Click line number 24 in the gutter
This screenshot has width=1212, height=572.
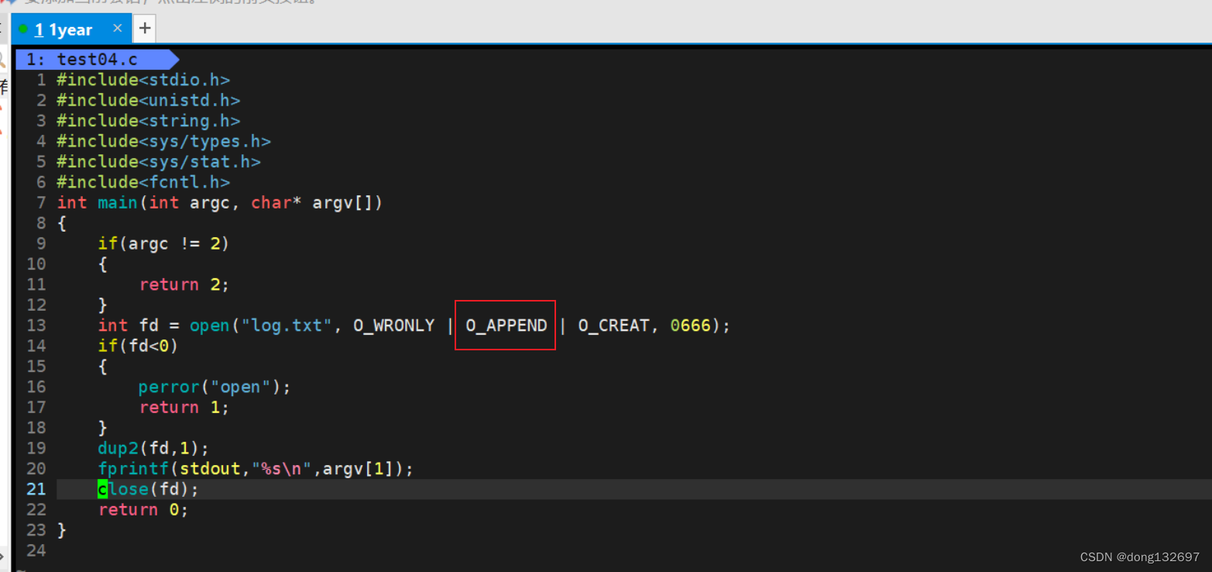coord(36,550)
